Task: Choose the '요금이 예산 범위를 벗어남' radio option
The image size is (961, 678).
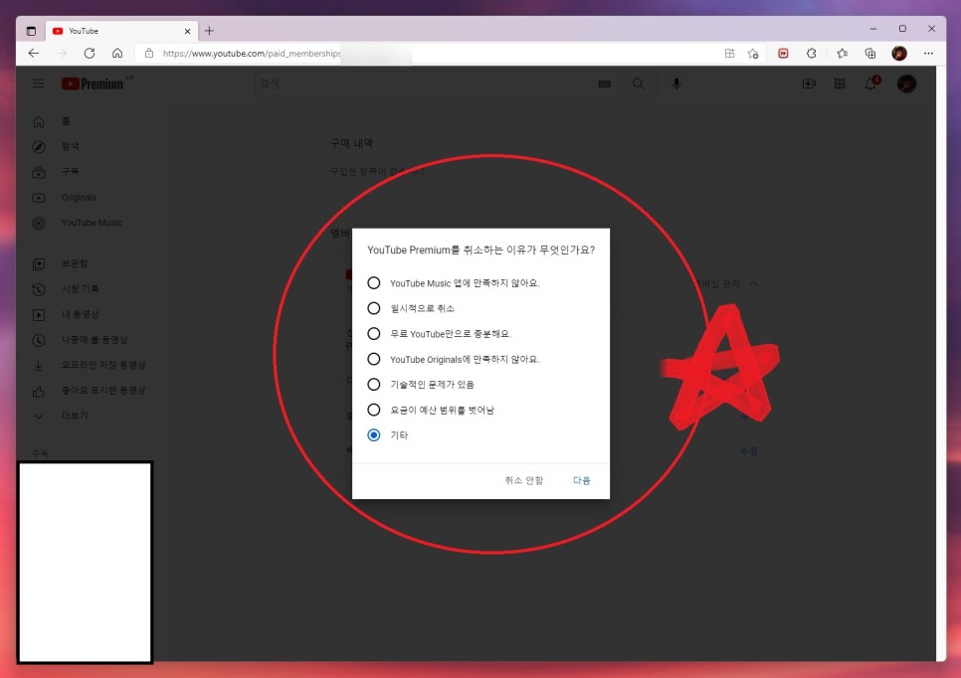Action: click(373, 410)
